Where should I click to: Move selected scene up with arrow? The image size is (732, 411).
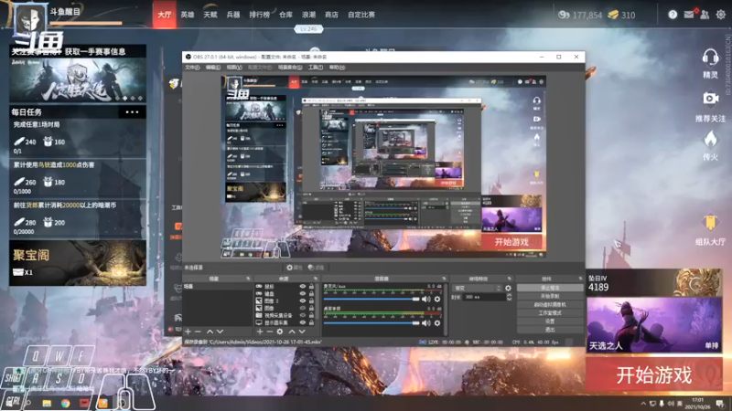tap(210, 332)
